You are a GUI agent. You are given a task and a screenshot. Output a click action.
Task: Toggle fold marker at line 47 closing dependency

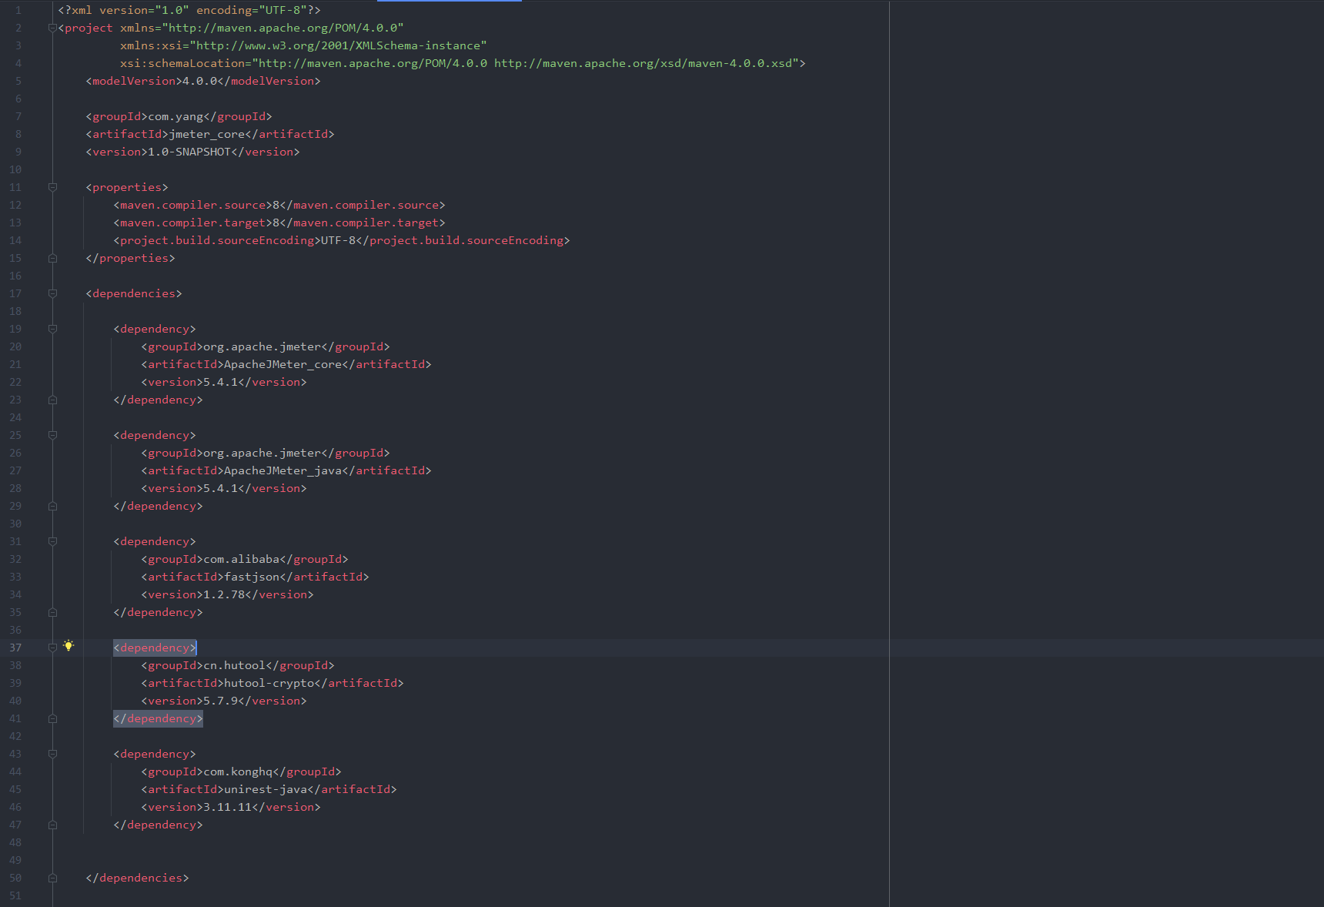[52, 825]
